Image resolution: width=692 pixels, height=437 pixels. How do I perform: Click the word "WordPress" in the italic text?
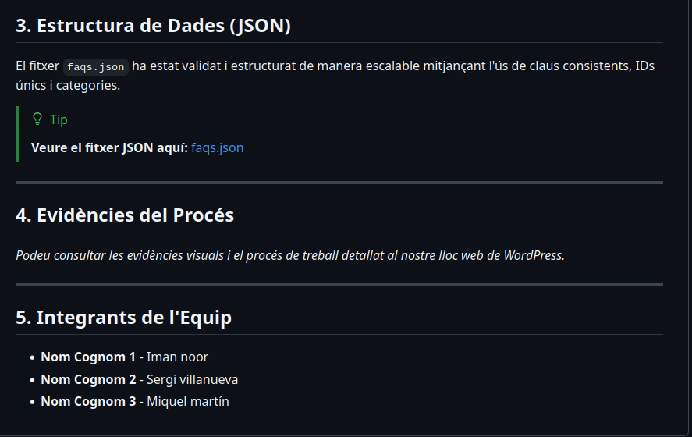tap(533, 255)
